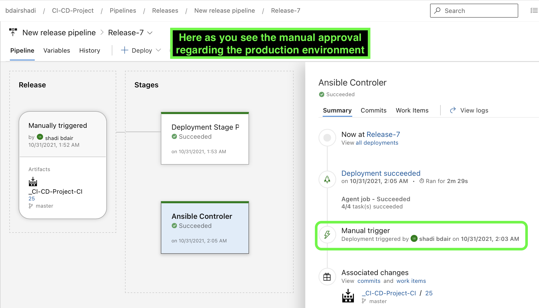The image size is (539, 308).
Task: Click the build artifact icon under Associated changes
Action: click(348, 296)
